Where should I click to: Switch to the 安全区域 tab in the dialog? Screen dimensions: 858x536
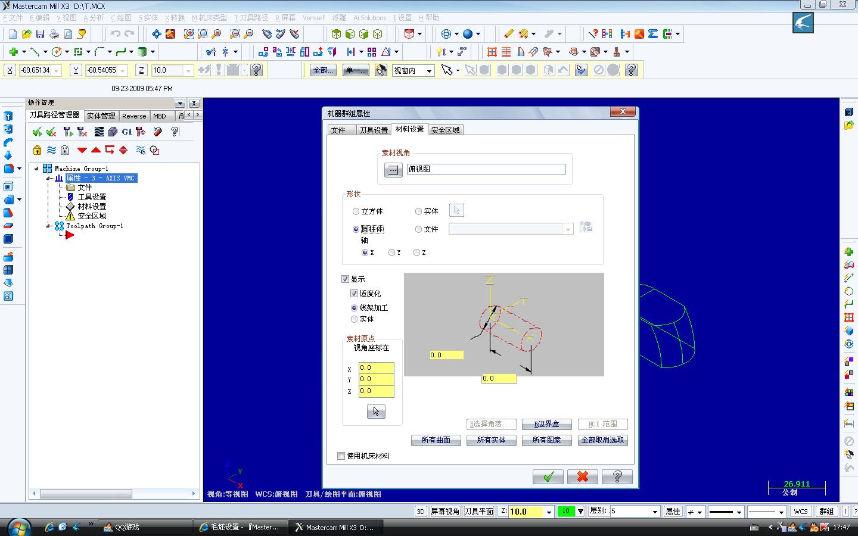click(446, 130)
